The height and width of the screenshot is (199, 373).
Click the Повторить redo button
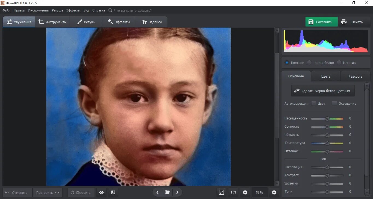coord(48,192)
